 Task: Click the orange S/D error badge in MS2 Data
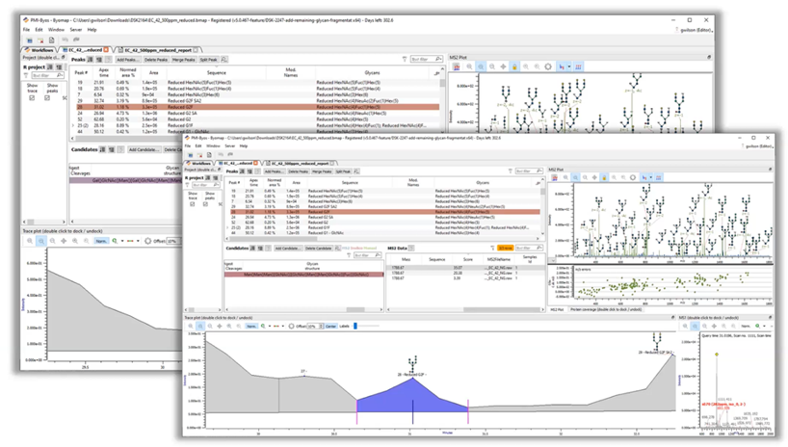click(507, 249)
